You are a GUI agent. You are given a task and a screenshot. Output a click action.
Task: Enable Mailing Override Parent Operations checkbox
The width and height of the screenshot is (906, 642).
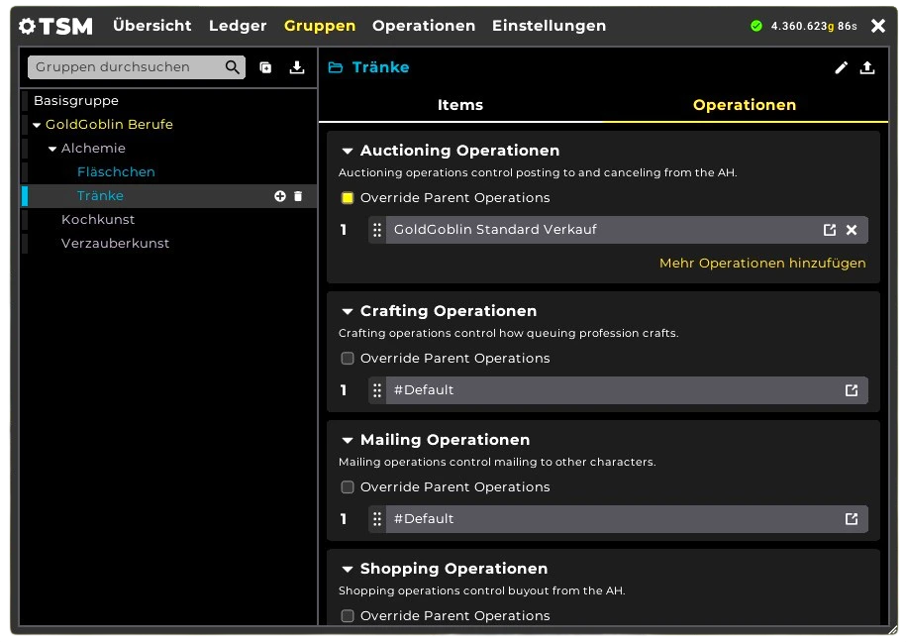[x=348, y=487]
